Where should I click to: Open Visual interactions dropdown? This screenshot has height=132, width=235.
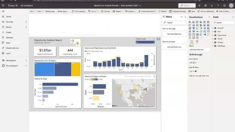147,11
